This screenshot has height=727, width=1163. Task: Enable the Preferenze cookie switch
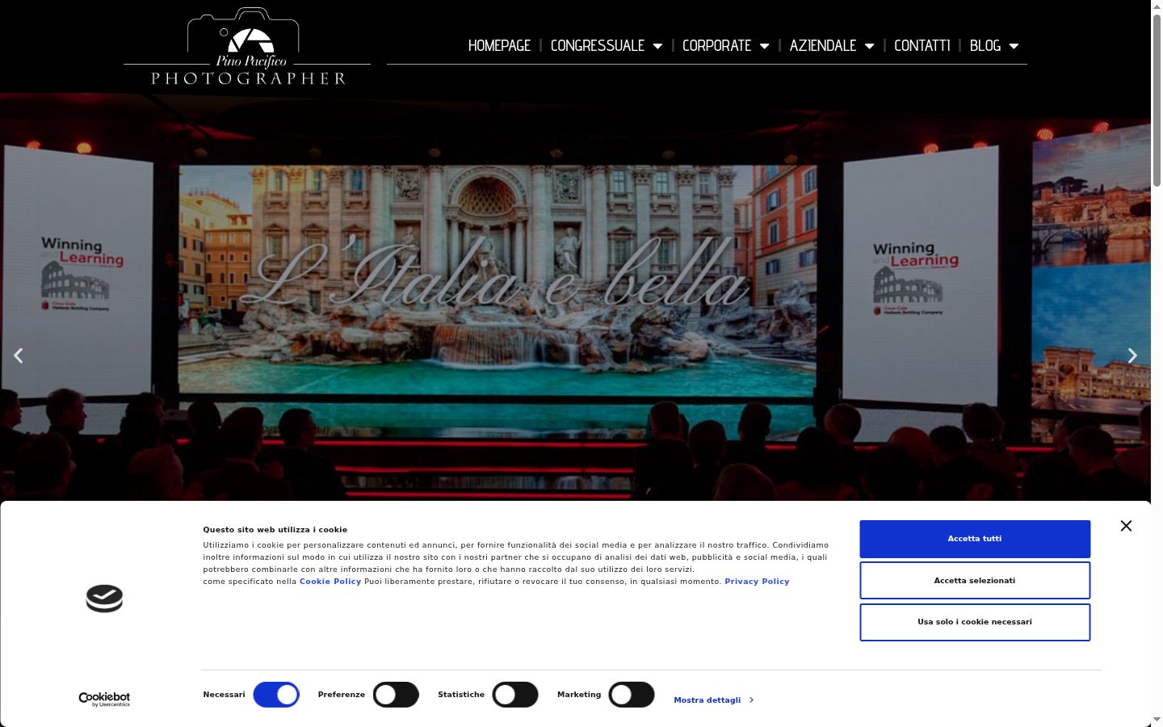click(396, 695)
